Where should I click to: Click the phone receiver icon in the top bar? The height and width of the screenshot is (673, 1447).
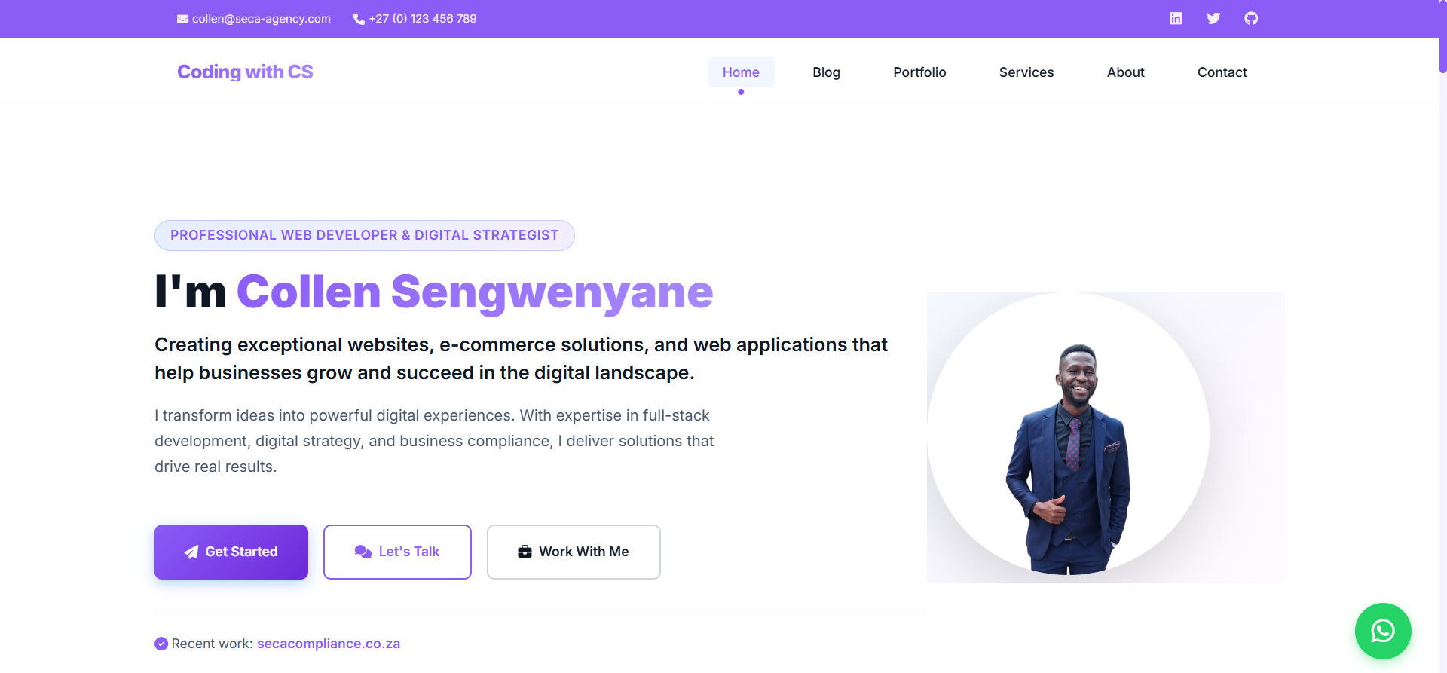(358, 19)
